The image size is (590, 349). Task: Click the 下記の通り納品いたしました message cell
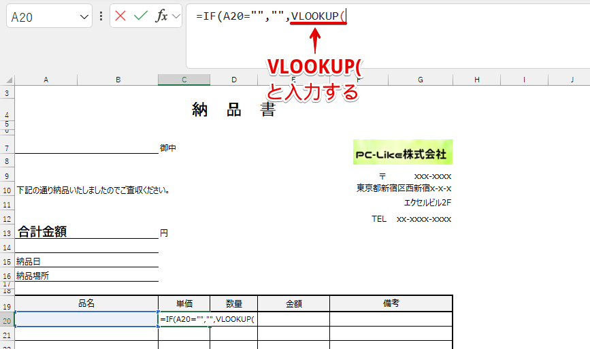(93, 190)
